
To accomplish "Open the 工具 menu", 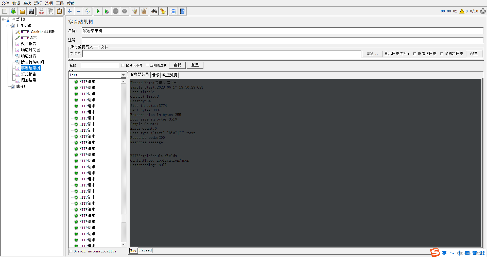I will click(x=60, y=3).
